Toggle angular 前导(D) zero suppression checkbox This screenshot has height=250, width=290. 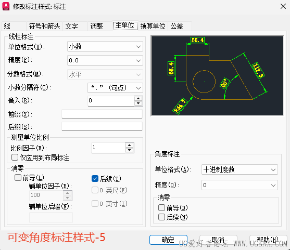[161, 207]
